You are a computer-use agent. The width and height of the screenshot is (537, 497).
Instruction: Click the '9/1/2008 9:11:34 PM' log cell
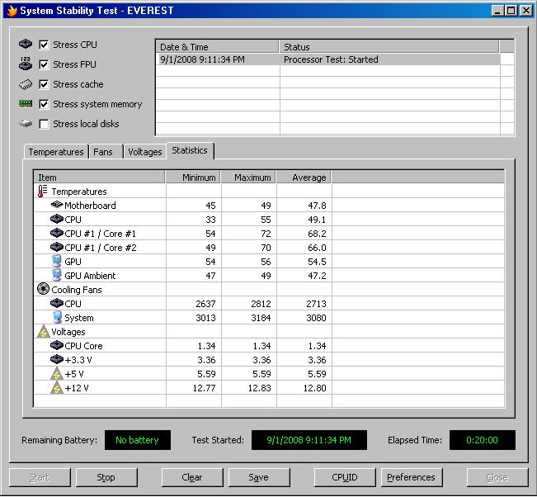pos(202,59)
